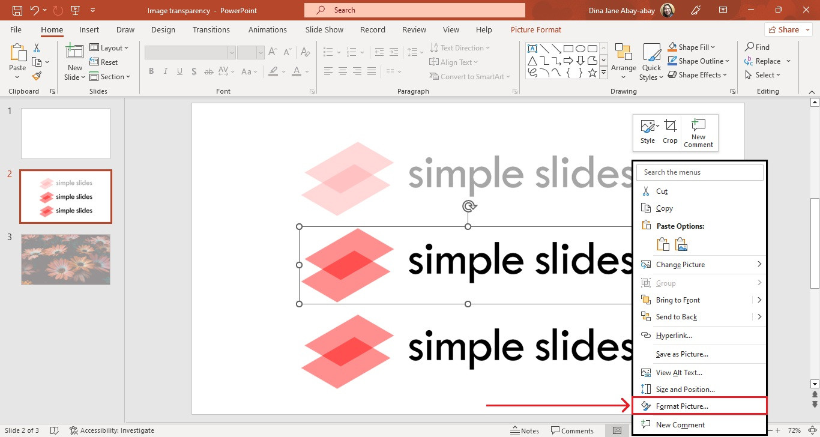Image resolution: width=820 pixels, height=437 pixels.
Task: Select slide 3 thumbnail with flowers
Action: coord(65,259)
